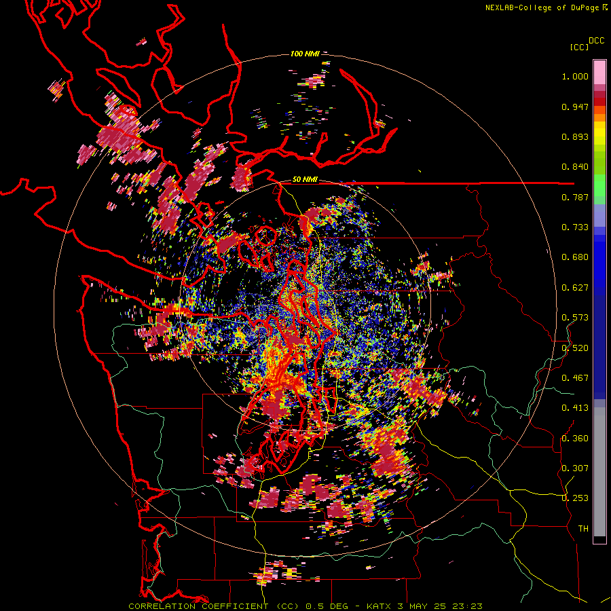Select the 1.000 scale value
Viewport: 611px width, 611px height.
tap(575, 76)
